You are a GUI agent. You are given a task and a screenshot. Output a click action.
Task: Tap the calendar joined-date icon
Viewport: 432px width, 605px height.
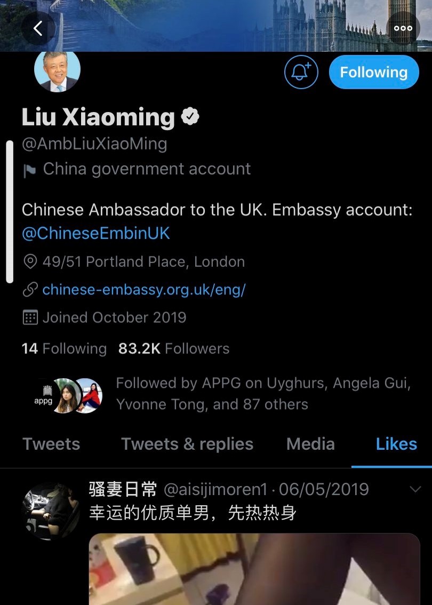[x=30, y=317]
